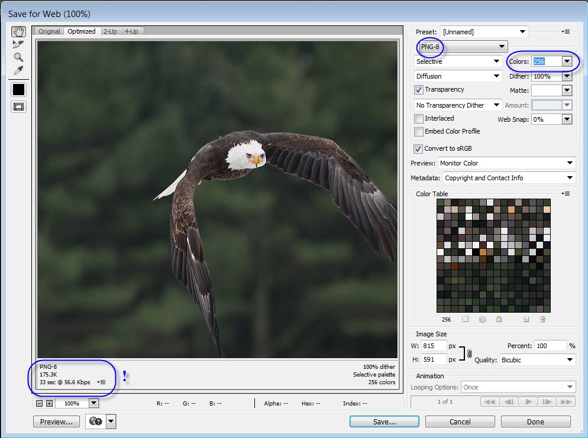Check Embed Color Profile option

(419, 132)
